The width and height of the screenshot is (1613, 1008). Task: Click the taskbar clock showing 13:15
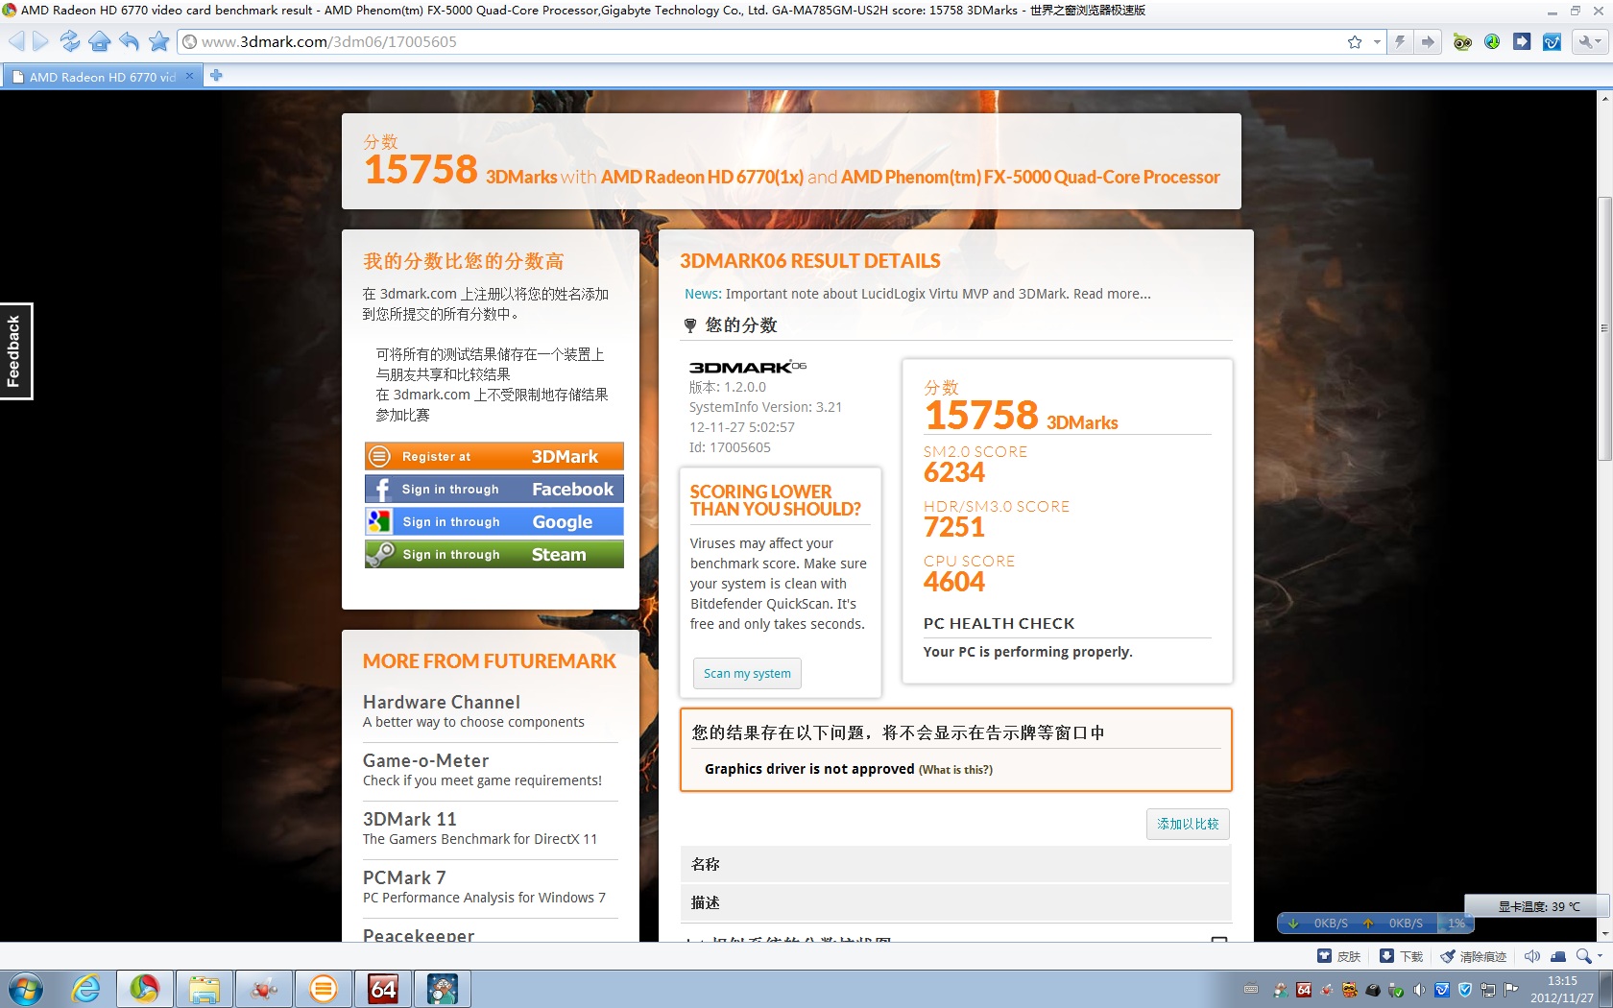[x=1562, y=990]
